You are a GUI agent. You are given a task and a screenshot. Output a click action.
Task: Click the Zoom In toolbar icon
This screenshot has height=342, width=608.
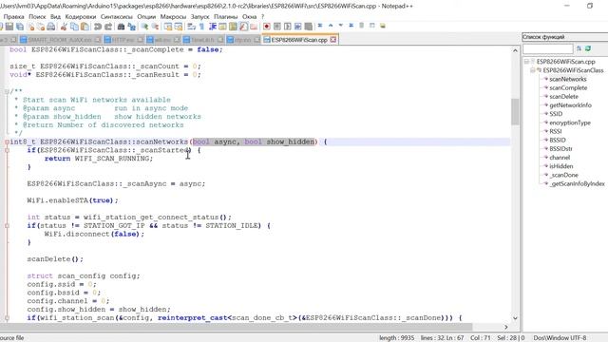144,27
